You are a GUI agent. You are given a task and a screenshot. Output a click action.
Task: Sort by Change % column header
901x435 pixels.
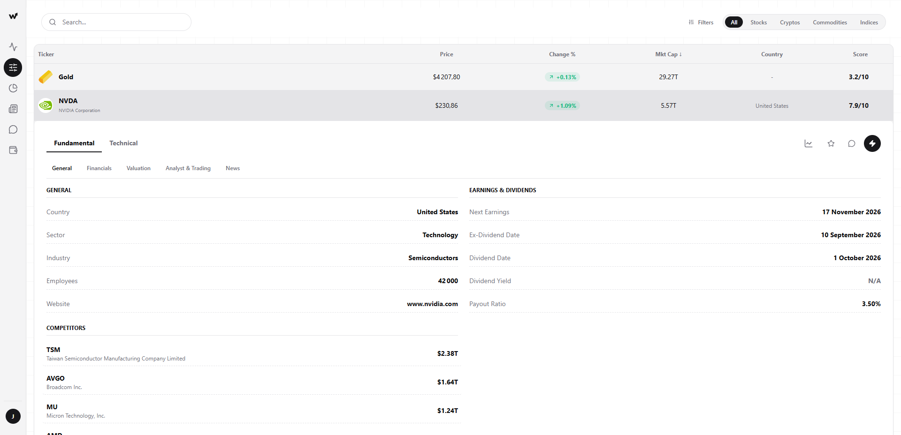[x=562, y=54]
